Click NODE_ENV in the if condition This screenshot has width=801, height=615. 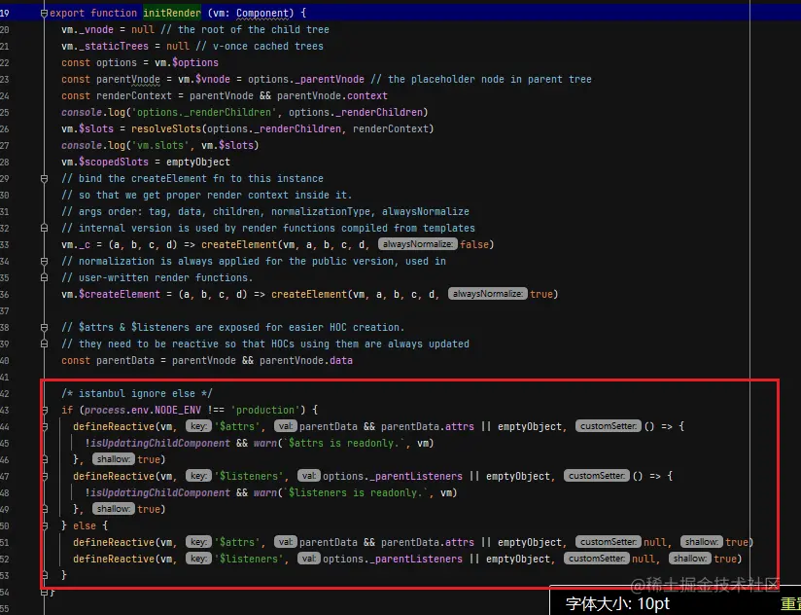pyautogui.click(x=178, y=410)
